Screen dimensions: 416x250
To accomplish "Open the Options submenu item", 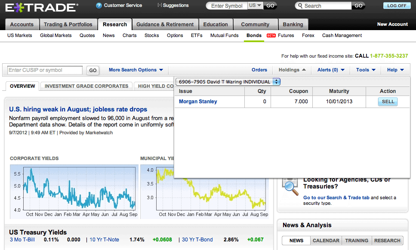I will (x=175, y=36).
